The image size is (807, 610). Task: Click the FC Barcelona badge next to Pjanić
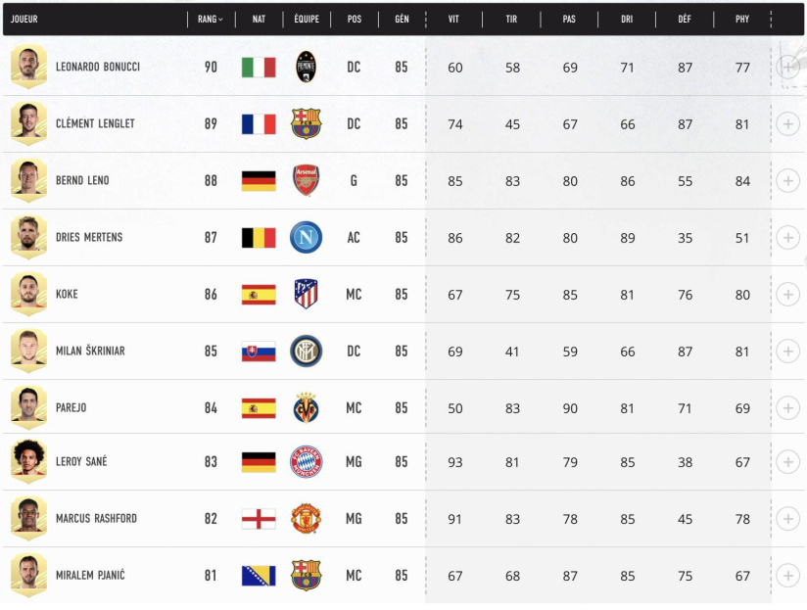tap(306, 577)
